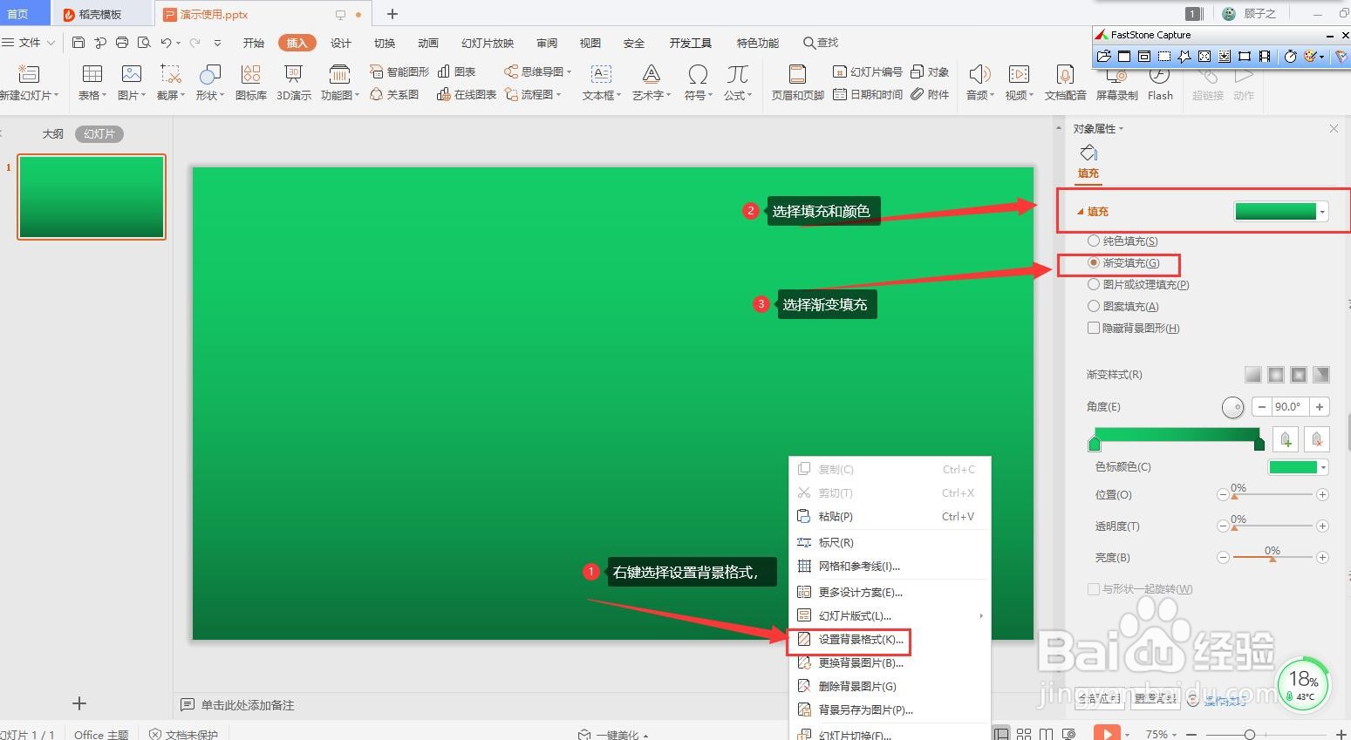Choose 粘贴(P) in context menu
This screenshot has width=1351, height=740.
coord(890,516)
